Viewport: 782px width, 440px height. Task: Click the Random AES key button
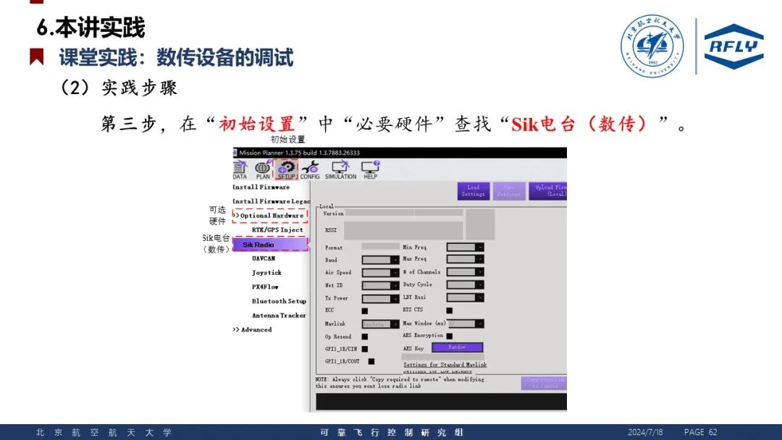tap(457, 348)
